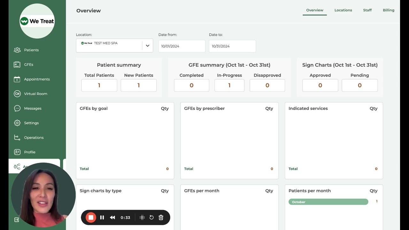The height and width of the screenshot is (230, 409).
Task: Rewind the recording
Action: pyautogui.click(x=112, y=218)
